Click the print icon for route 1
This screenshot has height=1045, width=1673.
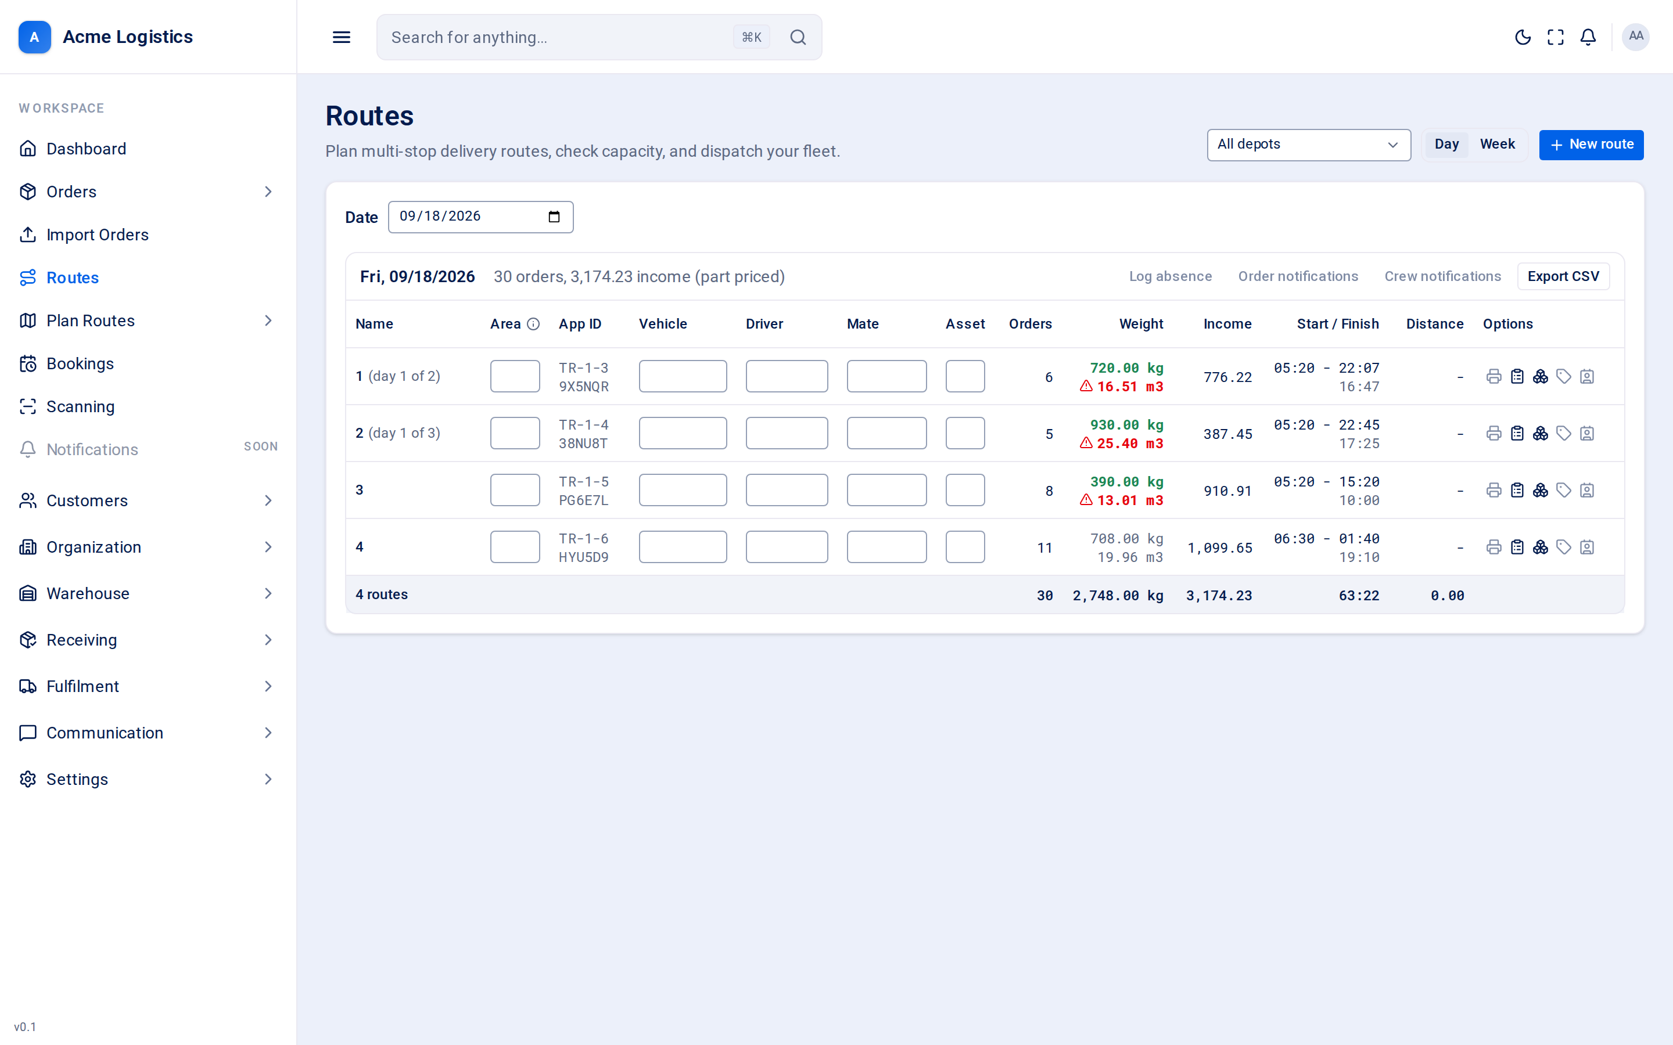1494,377
